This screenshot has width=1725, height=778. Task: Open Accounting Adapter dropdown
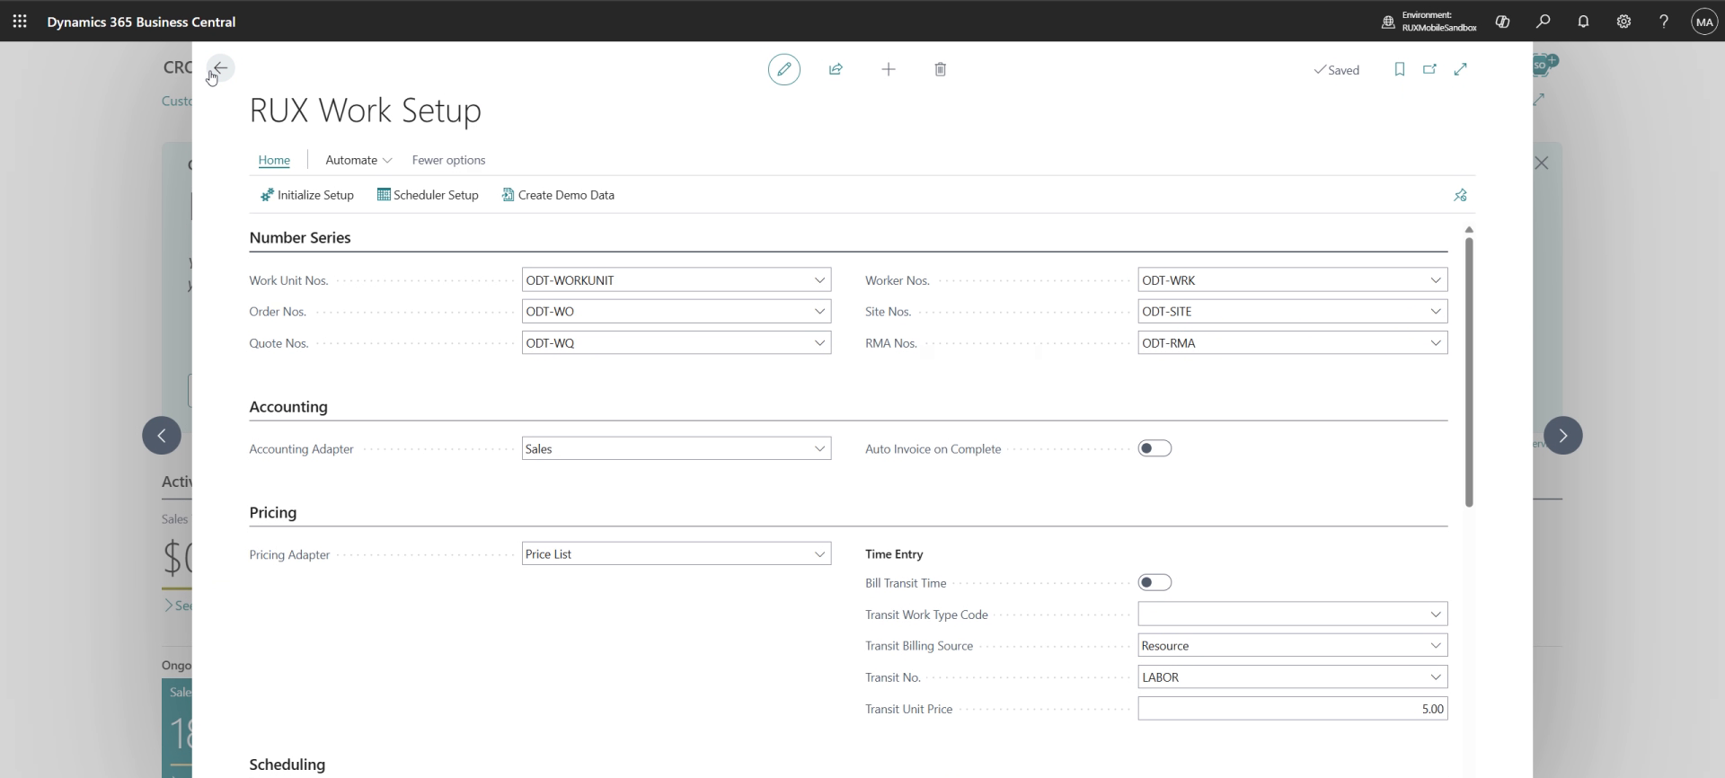pos(819,448)
